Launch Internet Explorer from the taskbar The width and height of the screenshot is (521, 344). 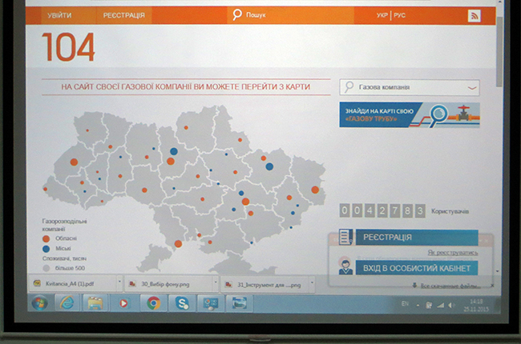[x=67, y=302]
